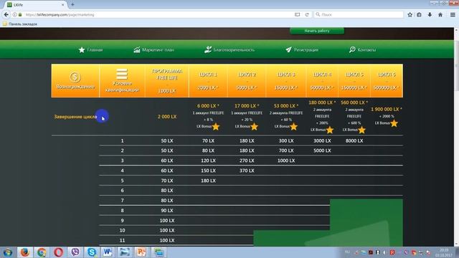Select the Цикл 4 column header
This screenshot has width=459, height=258.
(x=322, y=81)
